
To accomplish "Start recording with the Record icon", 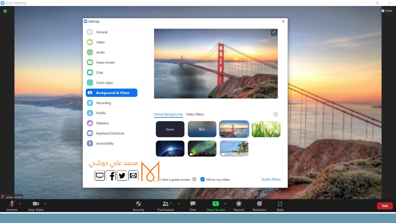I will (x=239, y=204).
